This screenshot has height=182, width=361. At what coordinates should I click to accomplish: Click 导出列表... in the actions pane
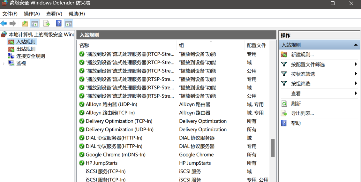click(303, 113)
